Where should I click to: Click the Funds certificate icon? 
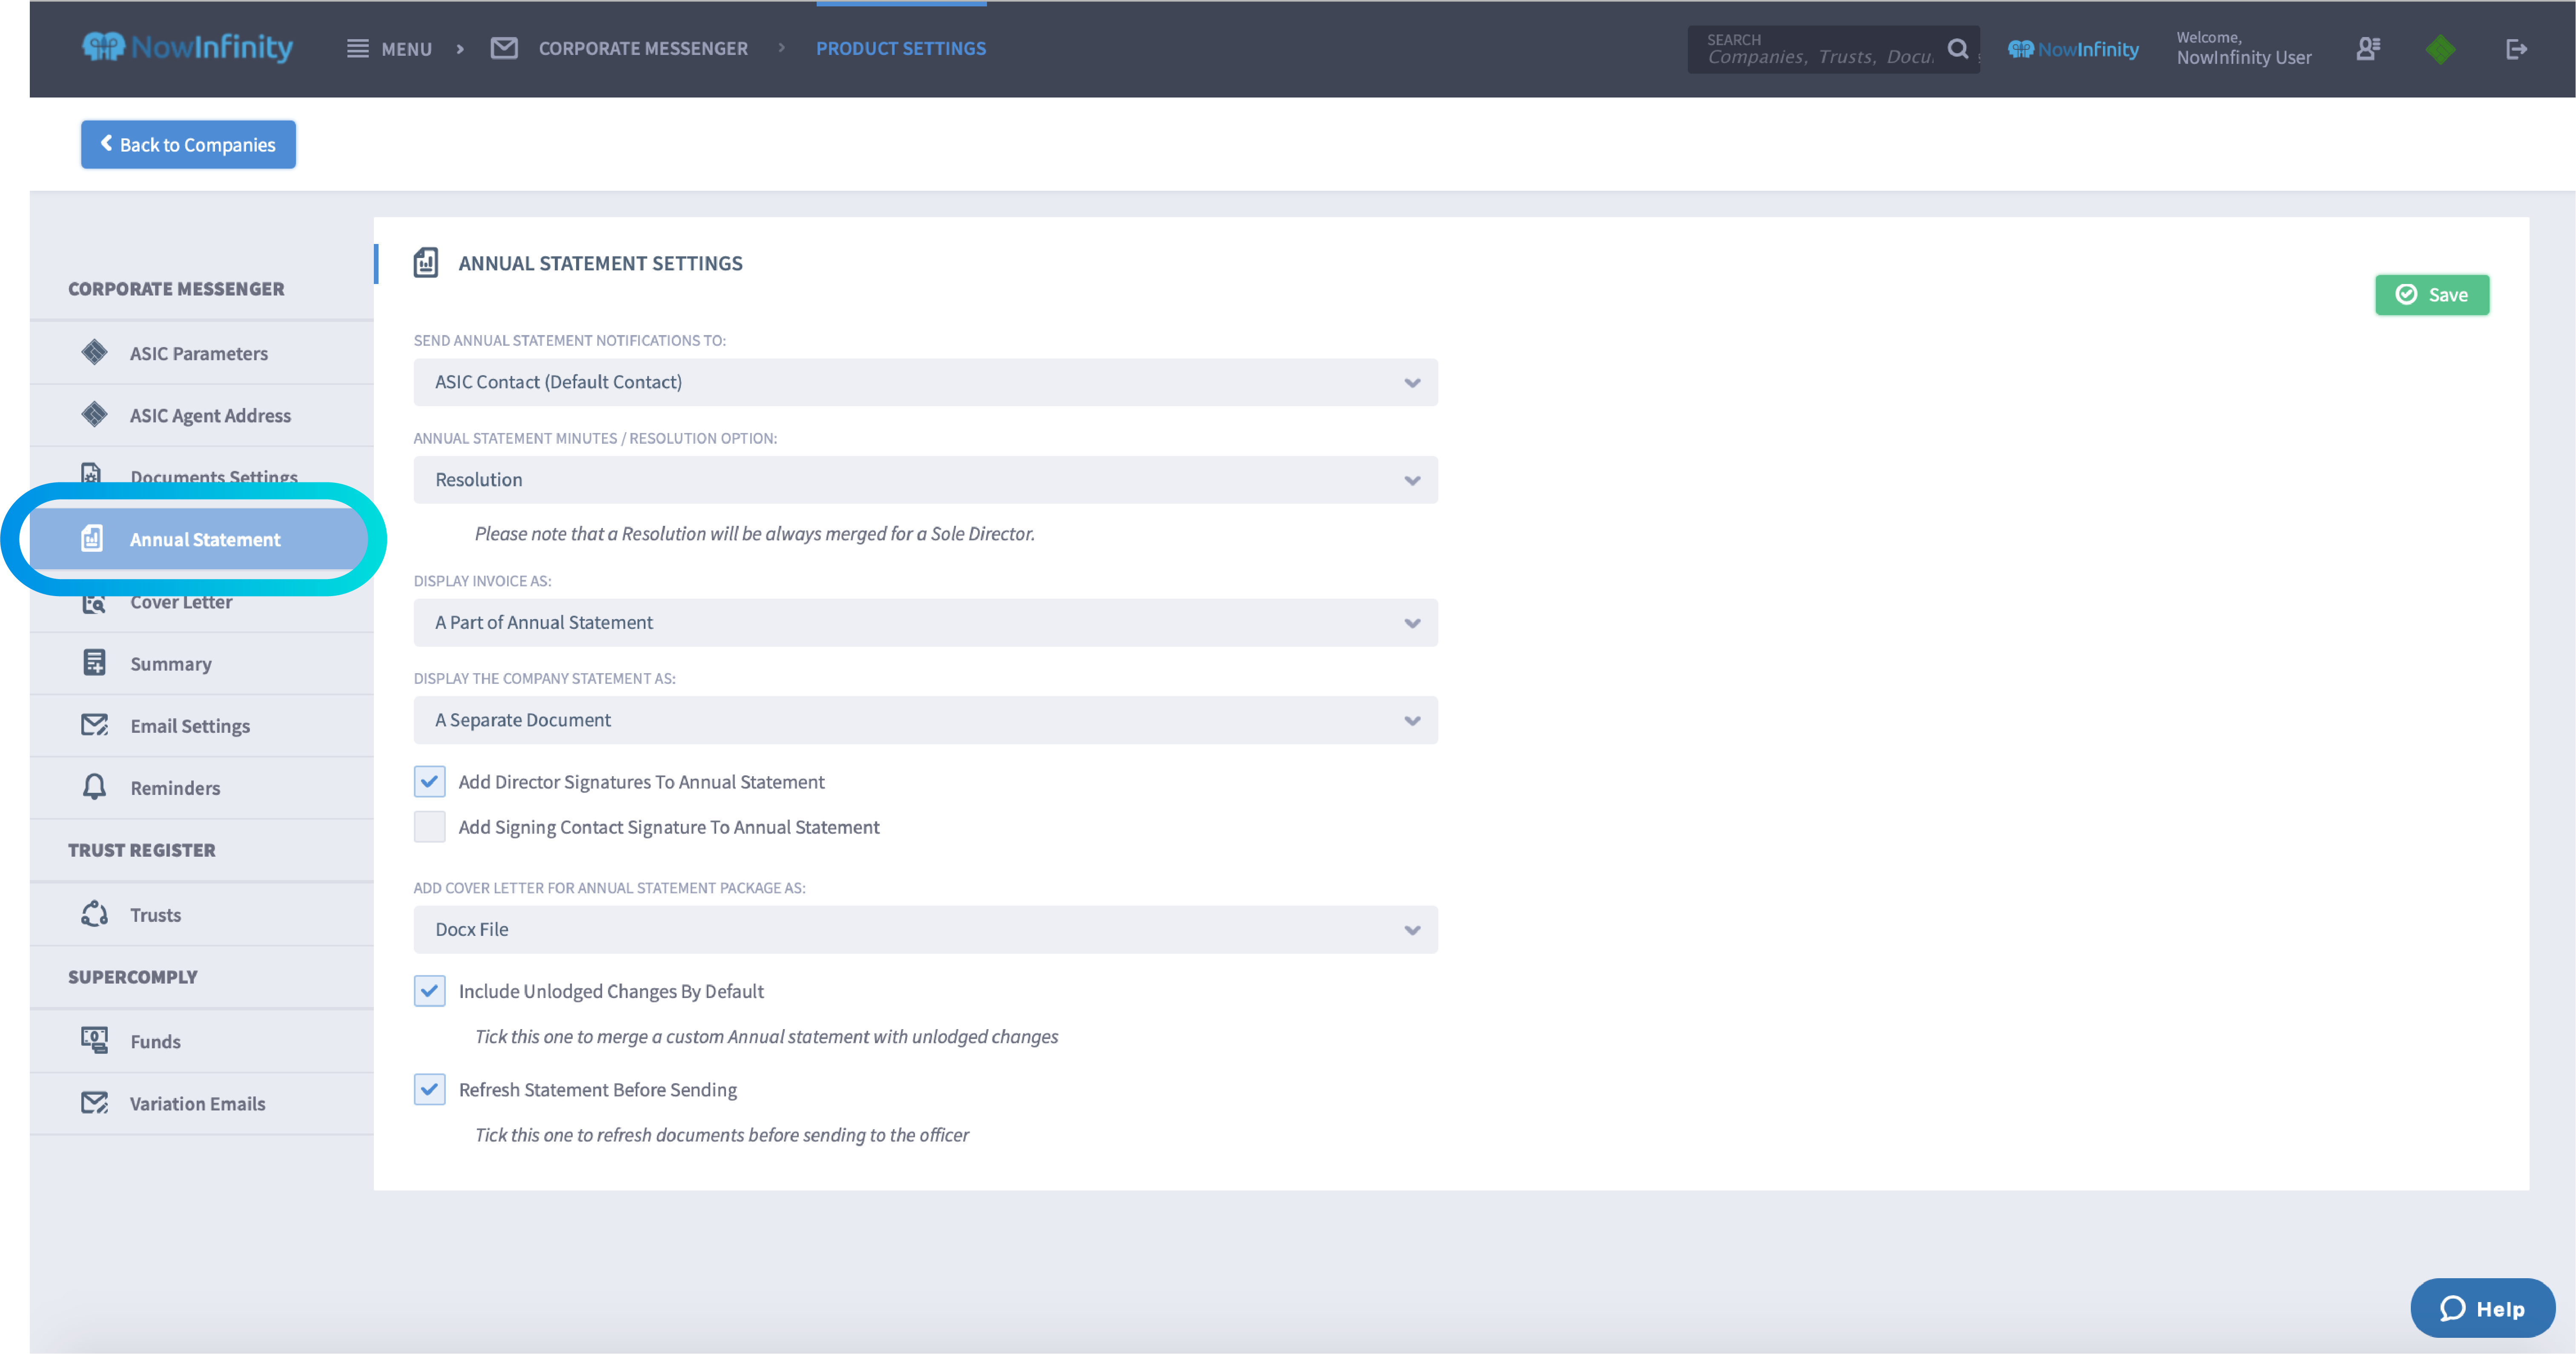click(x=94, y=1040)
